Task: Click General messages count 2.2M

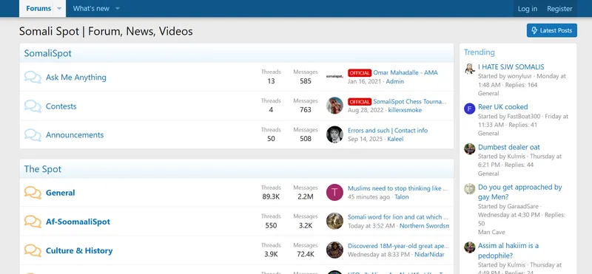Action: click(x=306, y=196)
